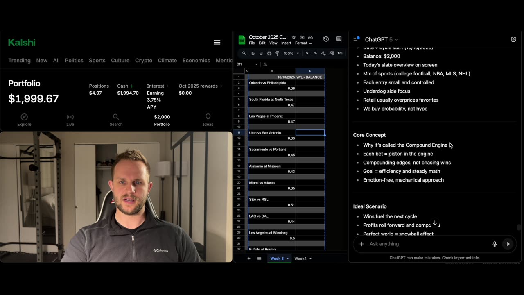The image size is (524, 295).
Task: Increase decimal places in Sheets
Action: pyautogui.click(x=331, y=53)
